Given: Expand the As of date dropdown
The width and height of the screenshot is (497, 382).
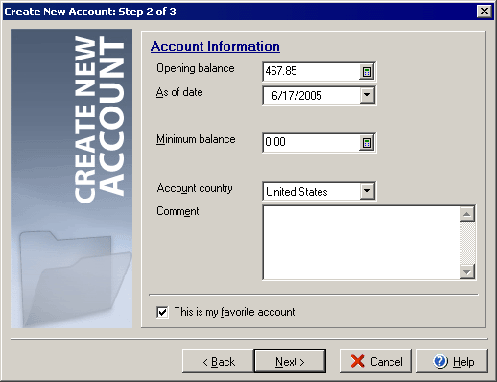Looking at the screenshot, I should click(x=367, y=95).
